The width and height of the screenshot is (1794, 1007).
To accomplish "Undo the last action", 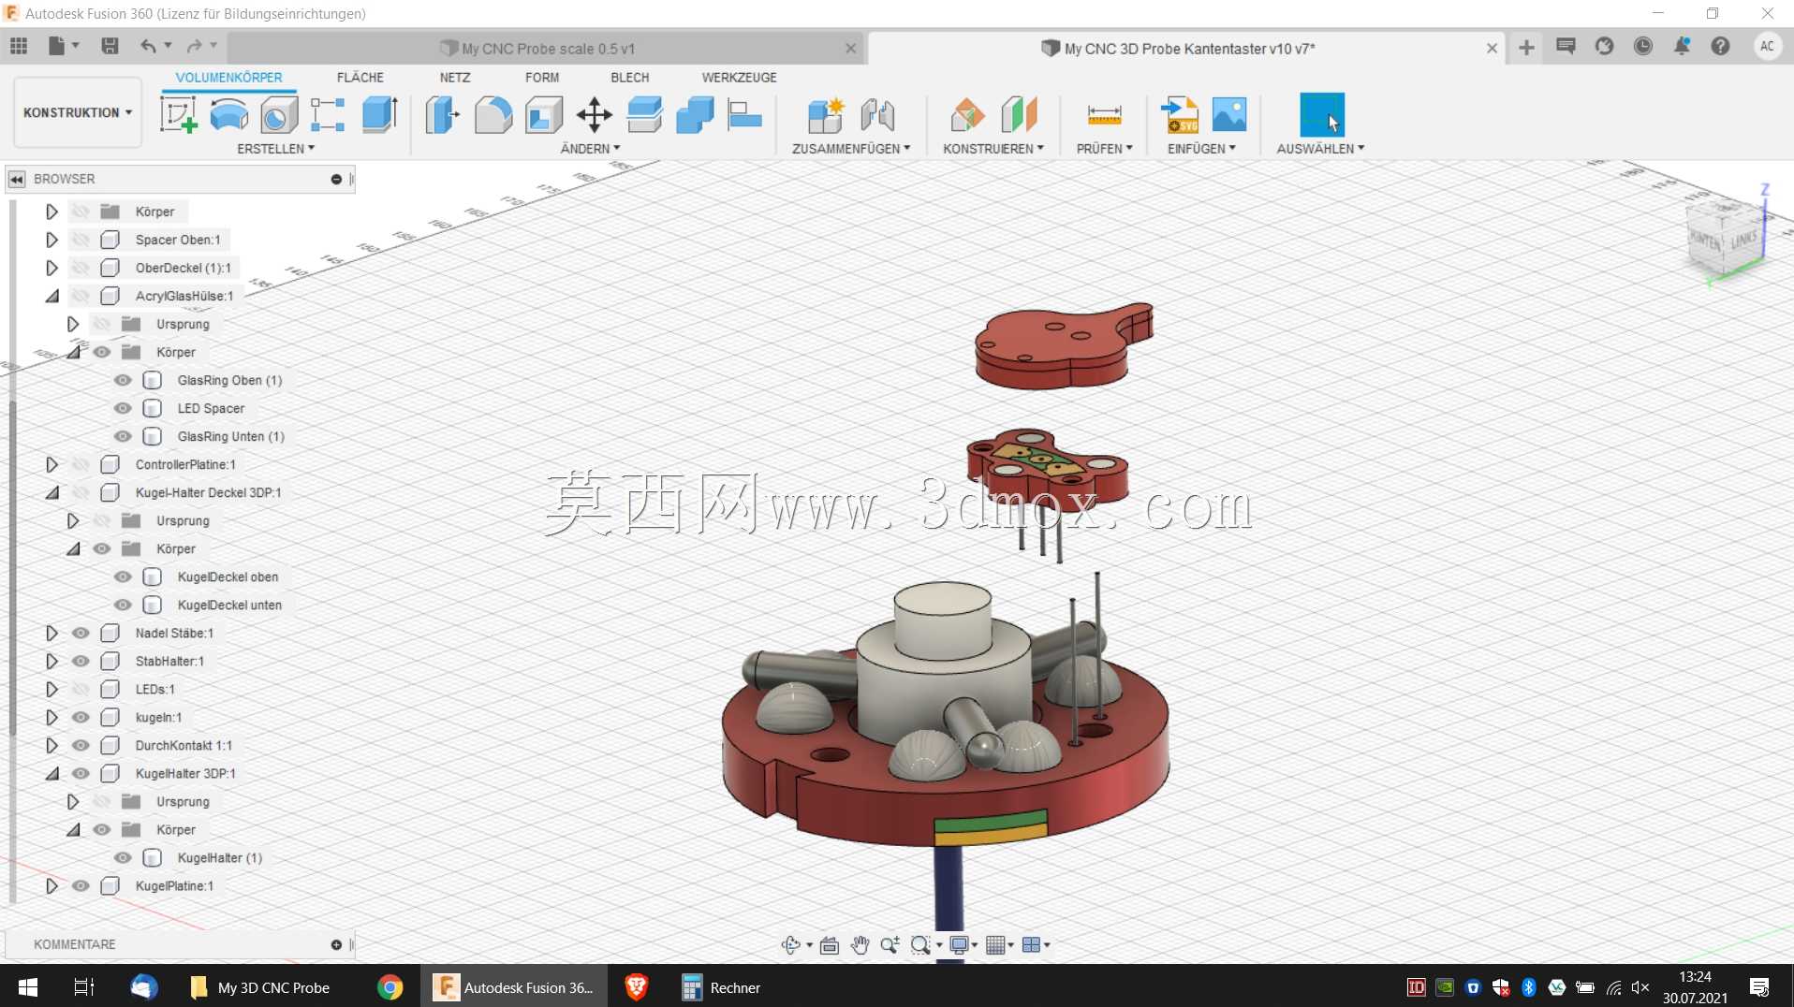I will pos(148,46).
